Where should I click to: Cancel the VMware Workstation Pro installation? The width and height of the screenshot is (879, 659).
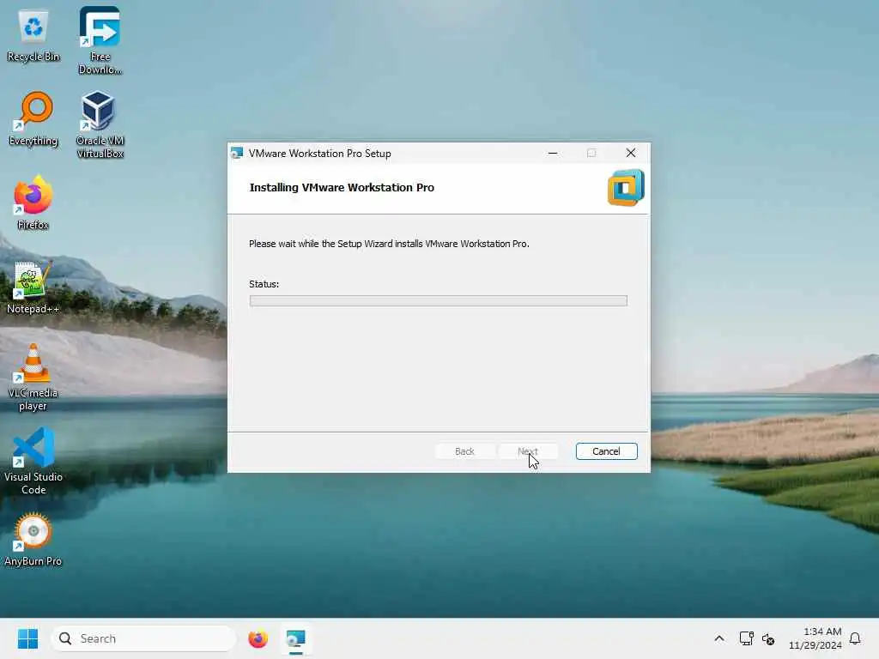pos(606,451)
